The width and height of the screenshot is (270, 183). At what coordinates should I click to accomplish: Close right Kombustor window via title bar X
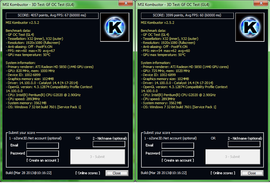tap(261, 3)
